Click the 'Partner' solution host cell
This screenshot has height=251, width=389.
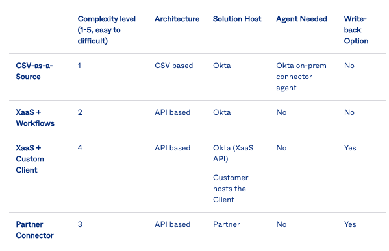click(227, 224)
